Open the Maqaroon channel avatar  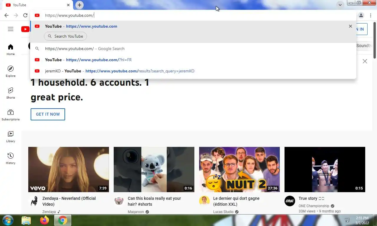[119, 201]
